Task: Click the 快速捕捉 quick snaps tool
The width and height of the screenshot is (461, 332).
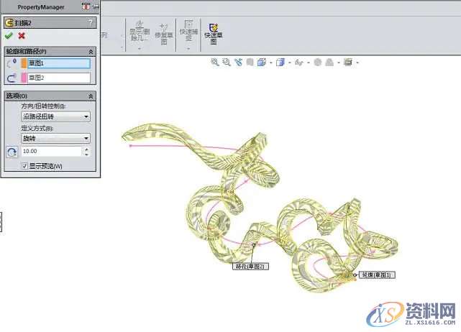Action: click(188, 31)
